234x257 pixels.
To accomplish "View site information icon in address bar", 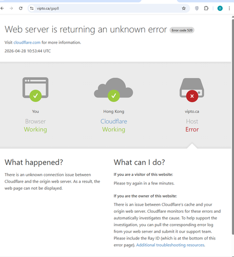I will tap(32, 8).
